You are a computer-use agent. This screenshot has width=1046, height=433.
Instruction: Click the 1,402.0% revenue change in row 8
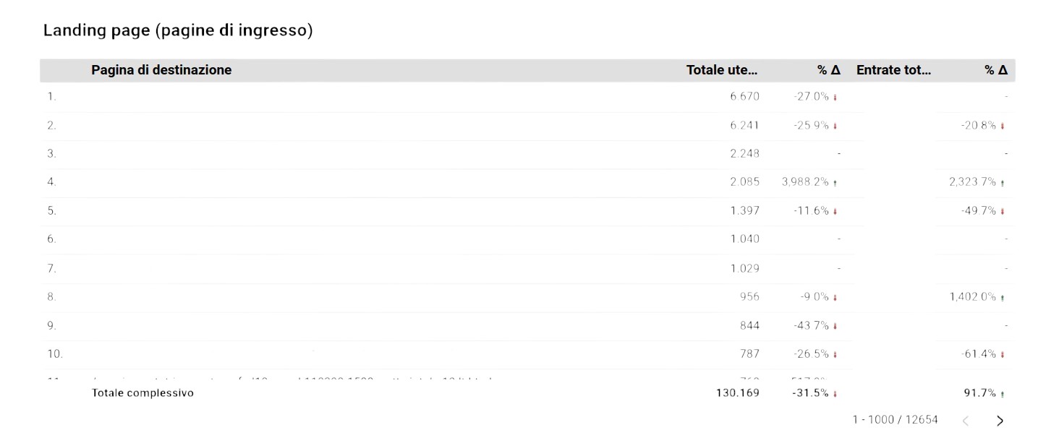tap(972, 296)
